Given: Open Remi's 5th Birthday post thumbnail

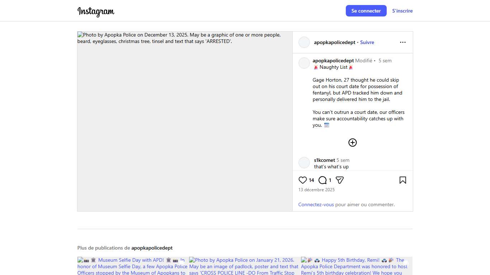Looking at the screenshot, I should point(356,266).
